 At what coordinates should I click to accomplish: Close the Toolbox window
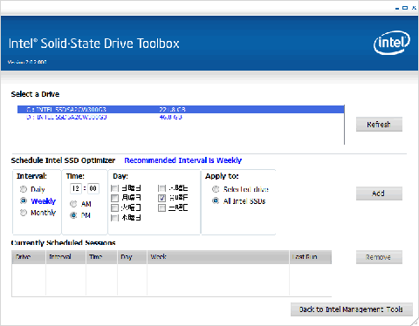(414, 8)
